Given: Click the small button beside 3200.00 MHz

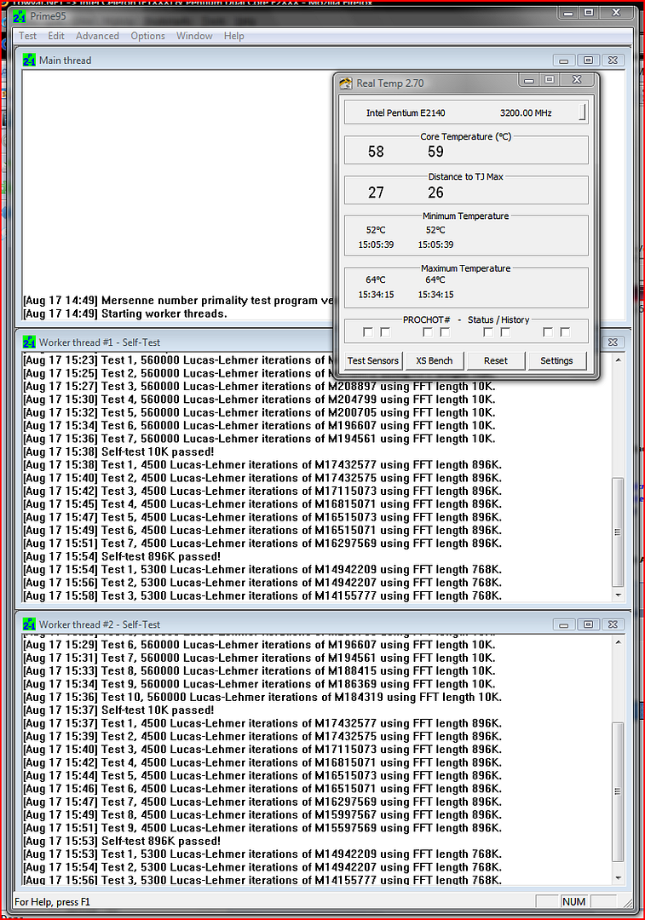Looking at the screenshot, I should [x=583, y=112].
